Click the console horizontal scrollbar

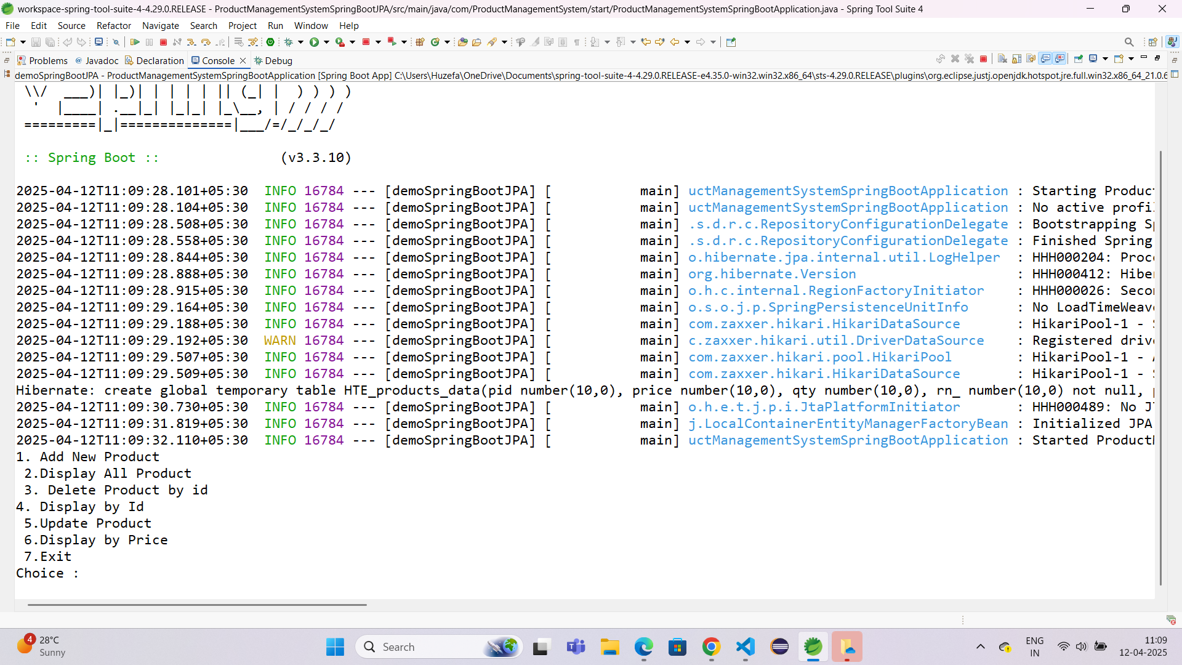[x=197, y=605]
